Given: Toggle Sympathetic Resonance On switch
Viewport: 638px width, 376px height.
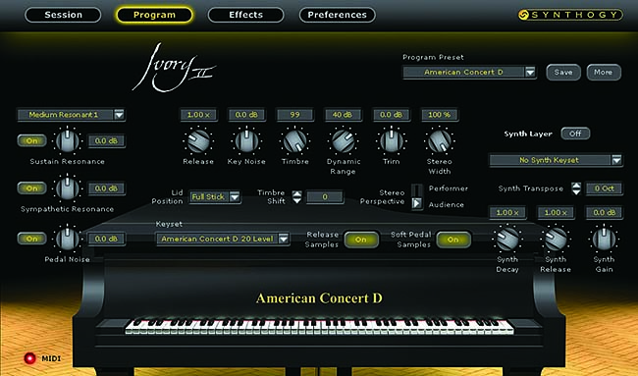Looking at the screenshot, I should (x=31, y=188).
